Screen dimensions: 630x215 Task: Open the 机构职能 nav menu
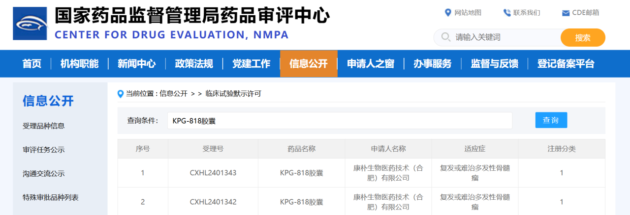(x=80, y=63)
